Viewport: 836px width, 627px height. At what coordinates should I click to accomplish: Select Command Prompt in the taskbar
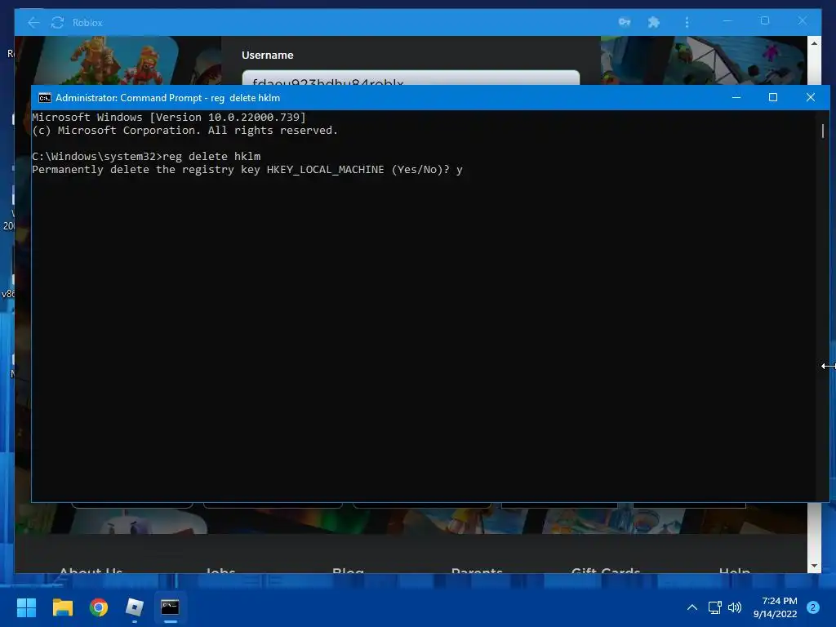pos(170,607)
